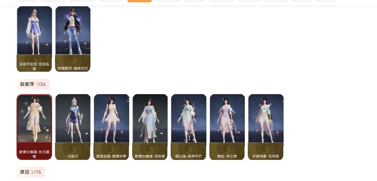The height and width of the screenshot is (181, 377).
Task: Click the 决战平安京·恋念私语 caption text
Action: click(34, 66)
